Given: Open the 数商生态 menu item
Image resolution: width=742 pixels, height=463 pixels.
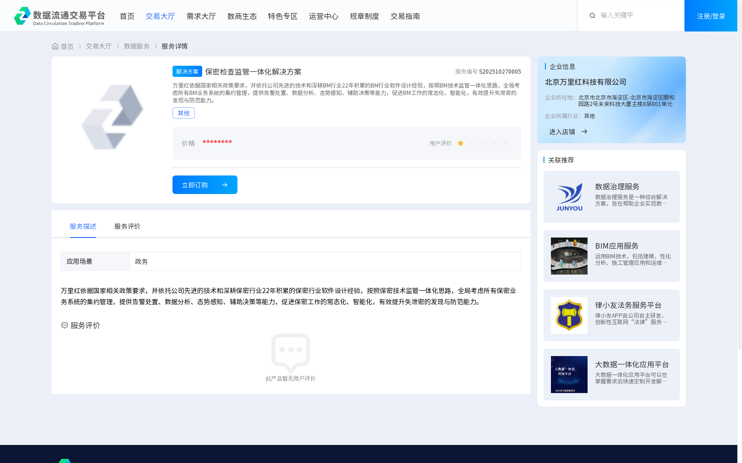Looking at the screenshot, I should tap(242, 16).
